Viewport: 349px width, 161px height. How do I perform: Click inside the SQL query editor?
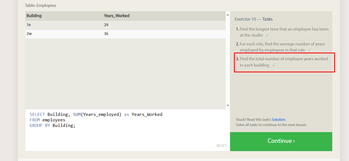pyautogui.click(x=127, y=130)
